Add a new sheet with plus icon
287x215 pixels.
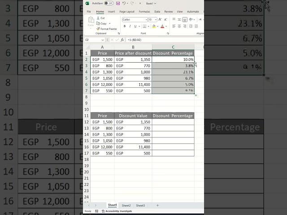coord(157,205)
